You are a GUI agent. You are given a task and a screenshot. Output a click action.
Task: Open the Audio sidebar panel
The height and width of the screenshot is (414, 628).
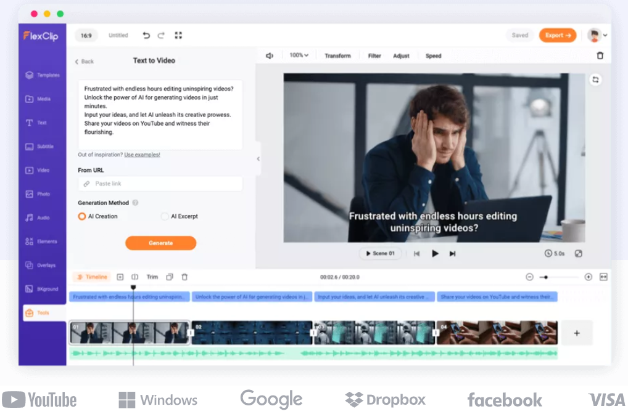(37, 217)
